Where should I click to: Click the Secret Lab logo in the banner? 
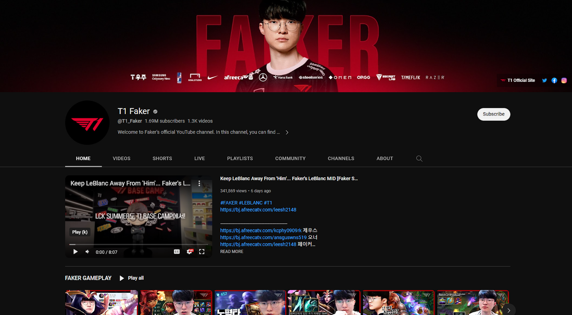(x=386, y=77)
